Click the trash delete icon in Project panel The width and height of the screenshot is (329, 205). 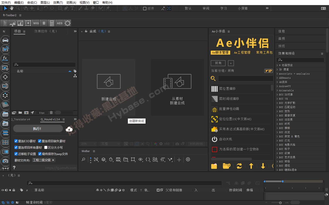[51, 113]
